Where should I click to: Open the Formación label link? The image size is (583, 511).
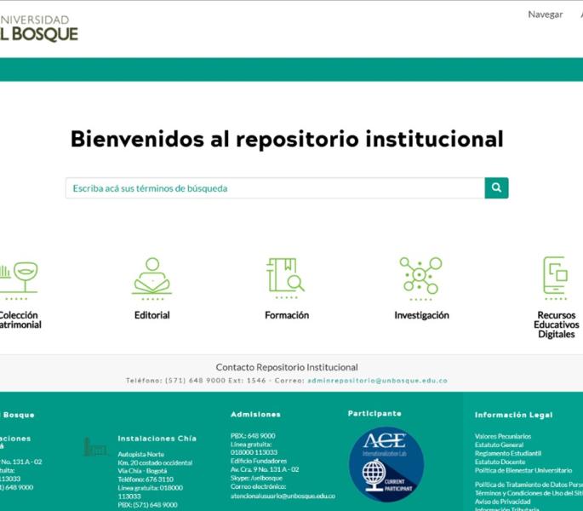287,315
